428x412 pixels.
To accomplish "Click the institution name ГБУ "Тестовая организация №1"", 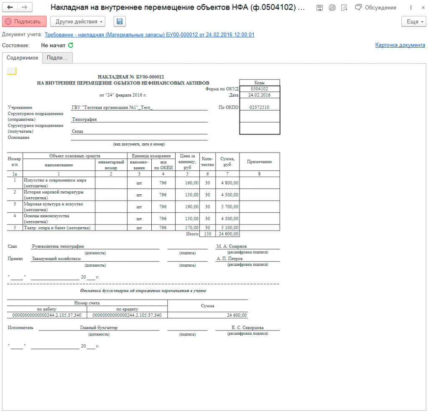I will 112,107.
